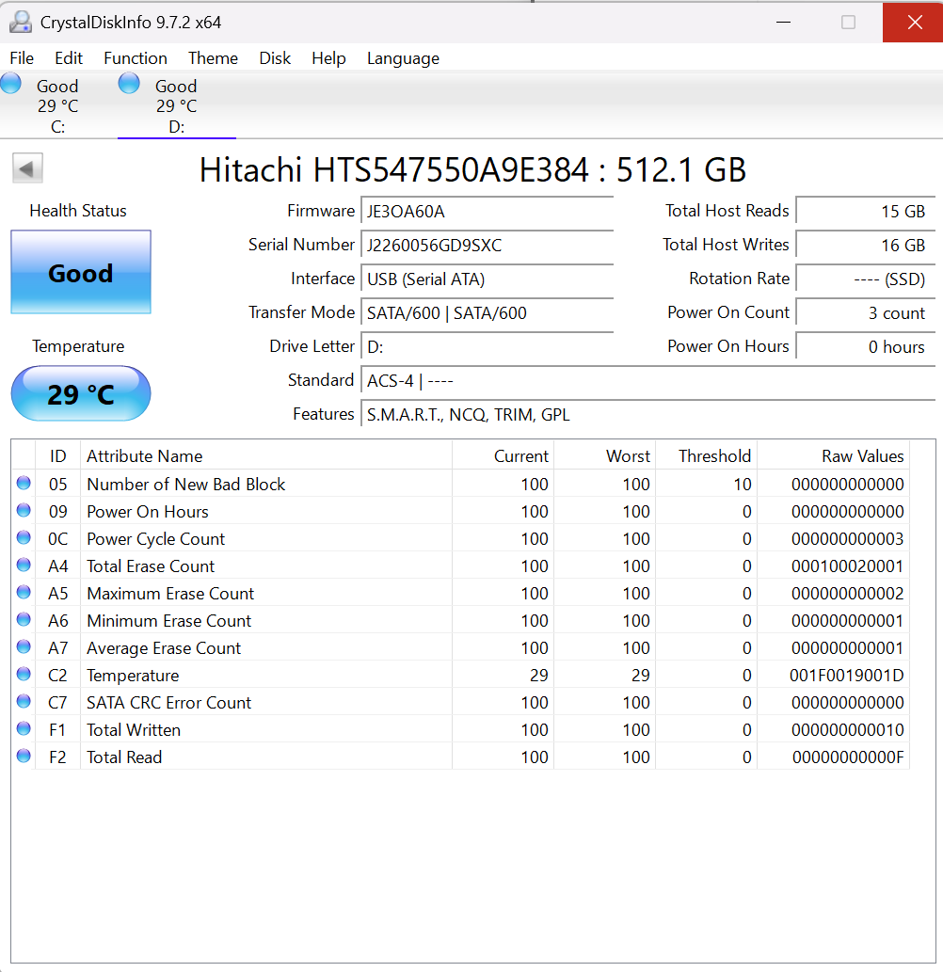
Task: Click status dot for Average Erase Count
Action: [x=24, y=646]
